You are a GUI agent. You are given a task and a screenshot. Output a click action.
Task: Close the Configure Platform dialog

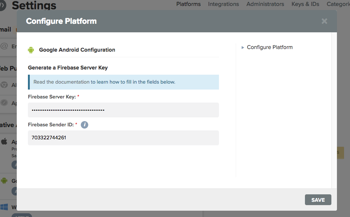tap(324, 21)
